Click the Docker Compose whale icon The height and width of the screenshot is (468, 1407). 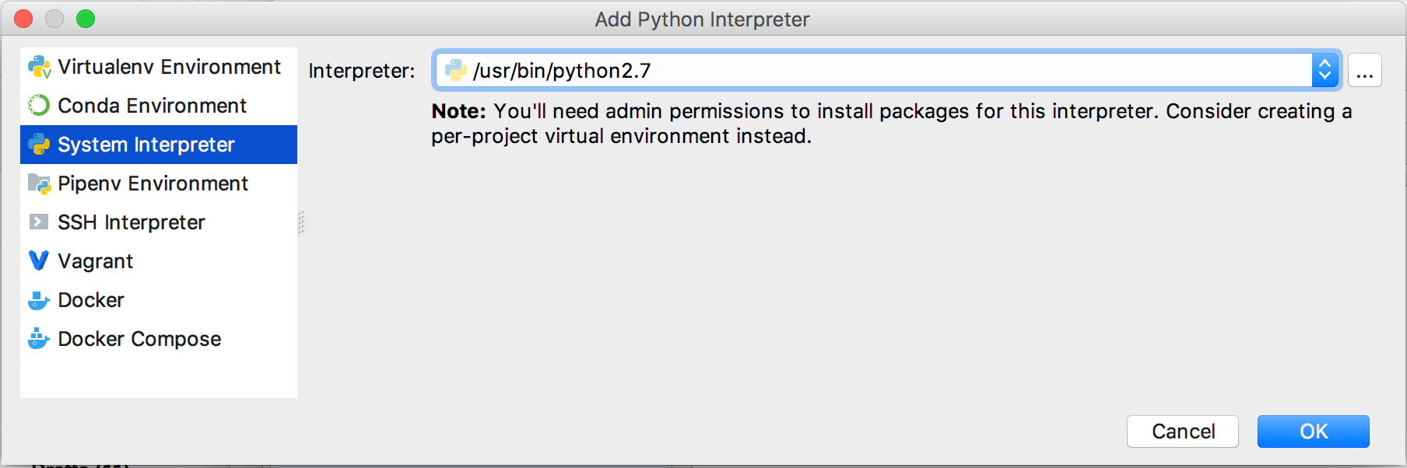coord(39,339)
